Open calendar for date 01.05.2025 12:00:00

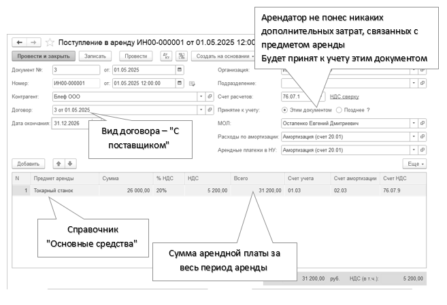pos(180,83)
